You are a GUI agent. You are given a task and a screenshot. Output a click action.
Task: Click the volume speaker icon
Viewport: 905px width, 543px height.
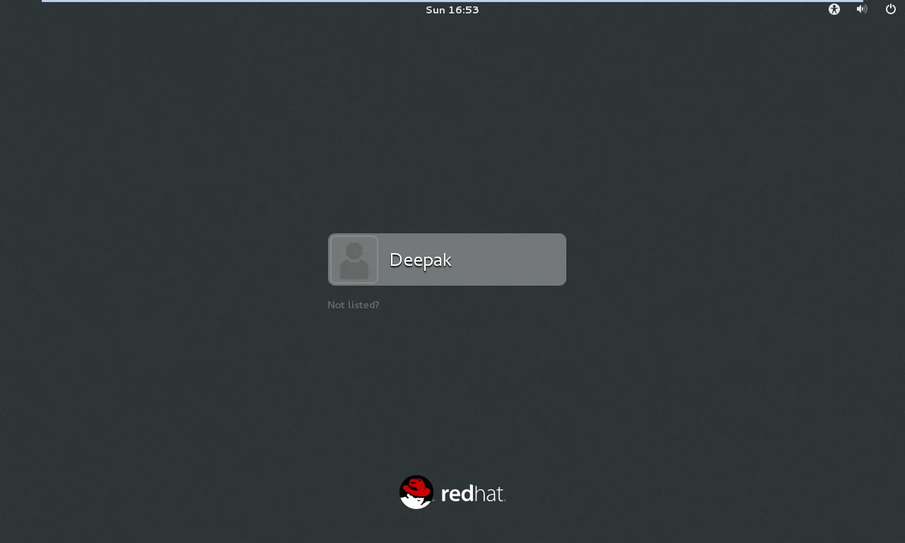(x=861, y=9)
